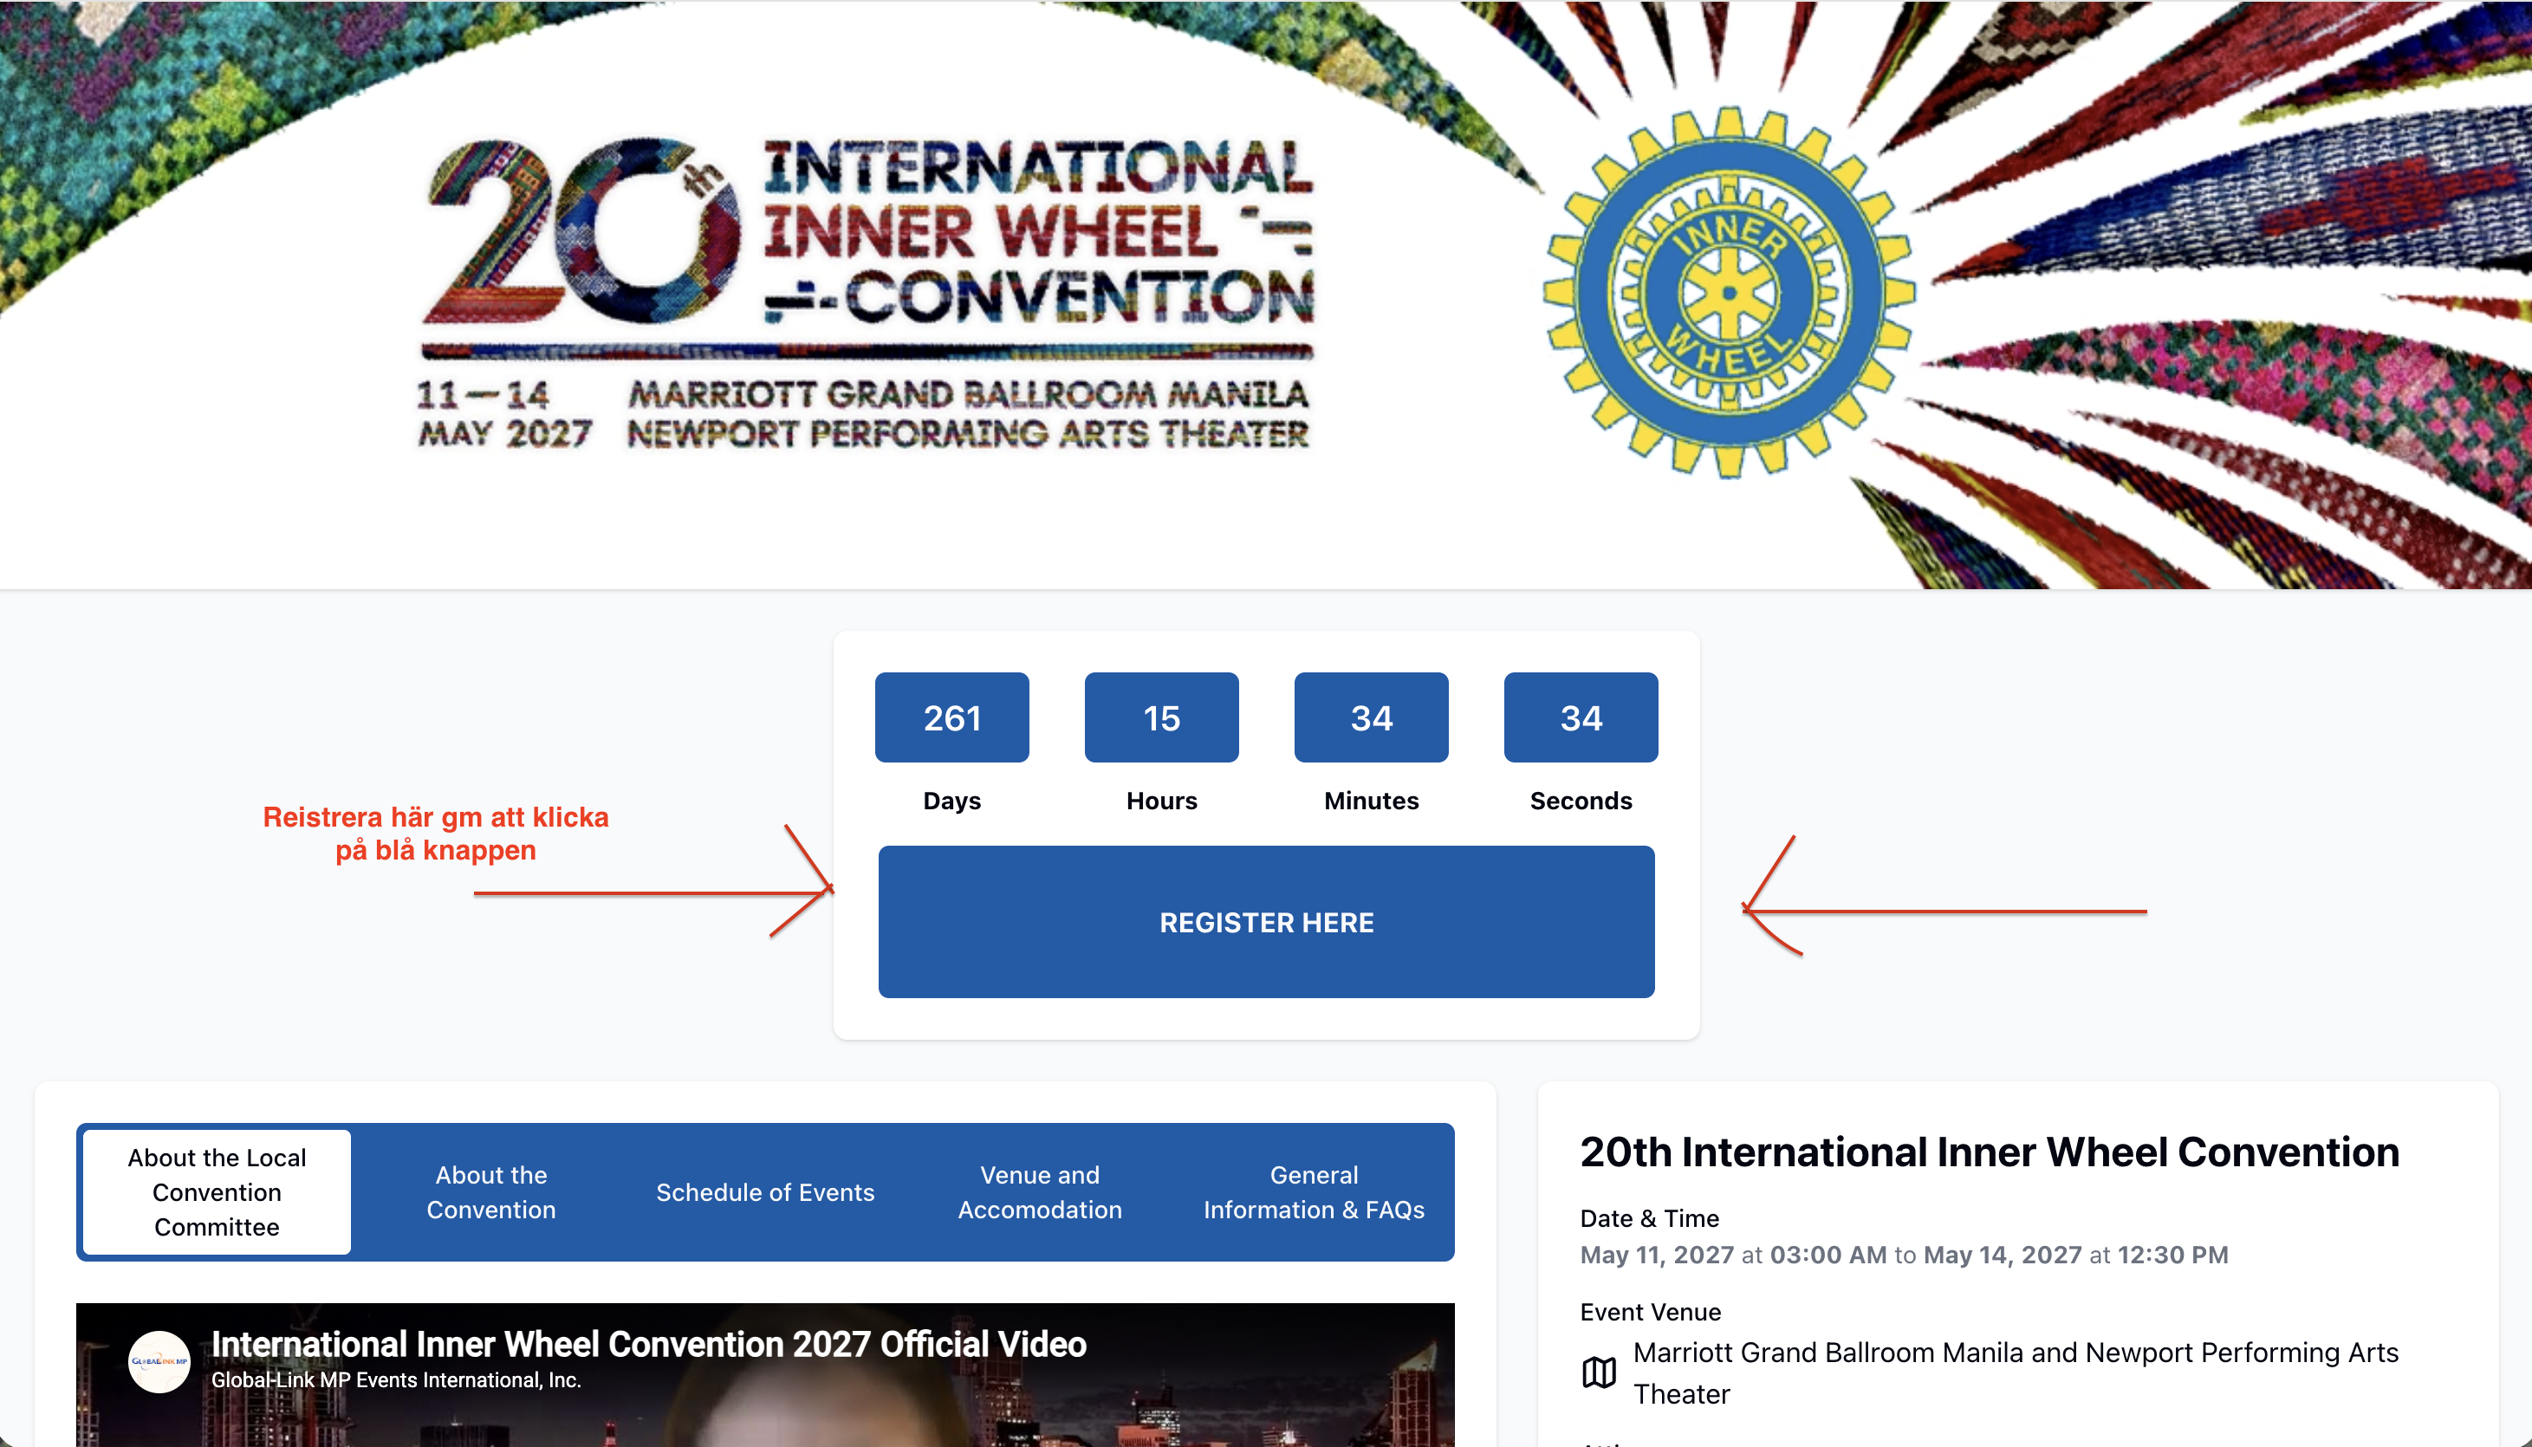Click the 15 Hours countdown box
Viewport: 2532px width, 1447px height.
click(1162, 717)
